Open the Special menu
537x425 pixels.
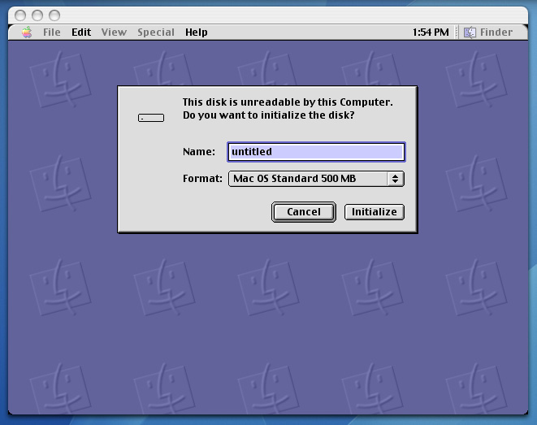[x=156, y=33]
